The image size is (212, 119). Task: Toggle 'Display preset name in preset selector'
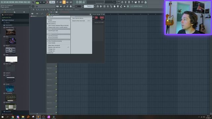click(59, 27)
